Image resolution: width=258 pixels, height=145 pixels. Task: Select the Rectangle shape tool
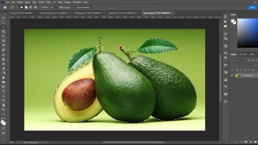[3, 100]
